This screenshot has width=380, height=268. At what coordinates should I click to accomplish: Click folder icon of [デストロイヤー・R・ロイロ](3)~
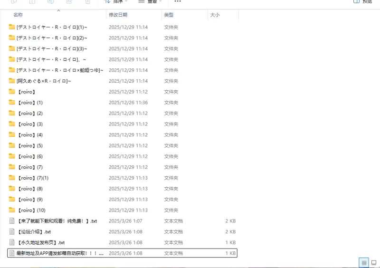11,48
